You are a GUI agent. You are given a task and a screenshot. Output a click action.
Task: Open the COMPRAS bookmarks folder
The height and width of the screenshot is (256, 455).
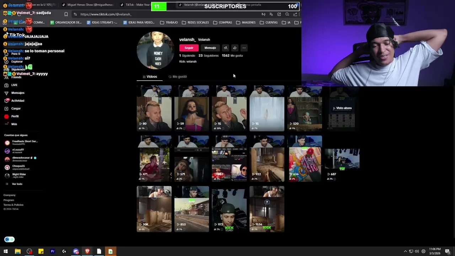[223, 22]
